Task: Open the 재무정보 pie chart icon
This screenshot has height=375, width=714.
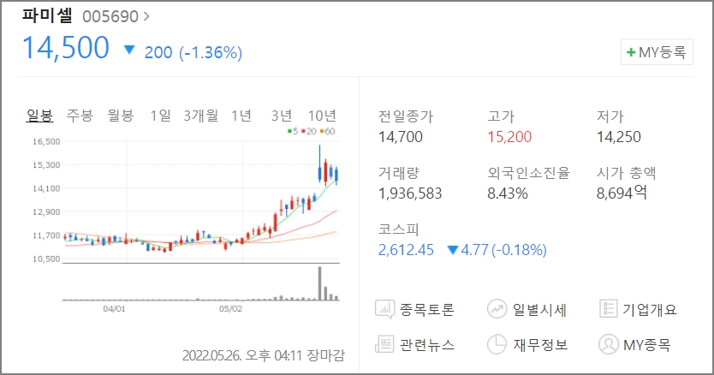Action: click(x=497, y=344)
